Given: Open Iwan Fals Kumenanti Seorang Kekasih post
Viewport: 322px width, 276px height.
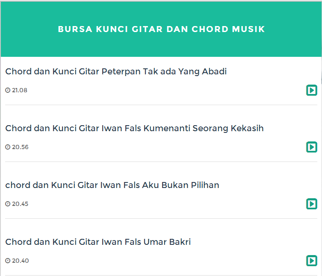Looking at the screenshot, I should point(134,128).
